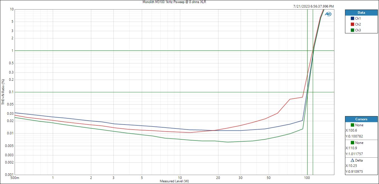This screenshot has height=184, width=379.
Task: Click the Delta triangle icon in Cursors
Action: (352, 160)
